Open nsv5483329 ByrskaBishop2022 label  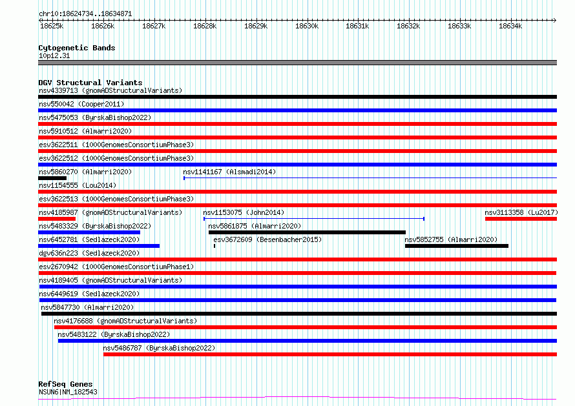click(95, 226)
